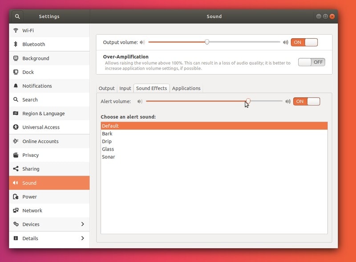Image resolution: width=356 pixels, height=262 pixels.
Task: Select the Bark alert sound
Action: pyautogui.click(x=107, y=134)
